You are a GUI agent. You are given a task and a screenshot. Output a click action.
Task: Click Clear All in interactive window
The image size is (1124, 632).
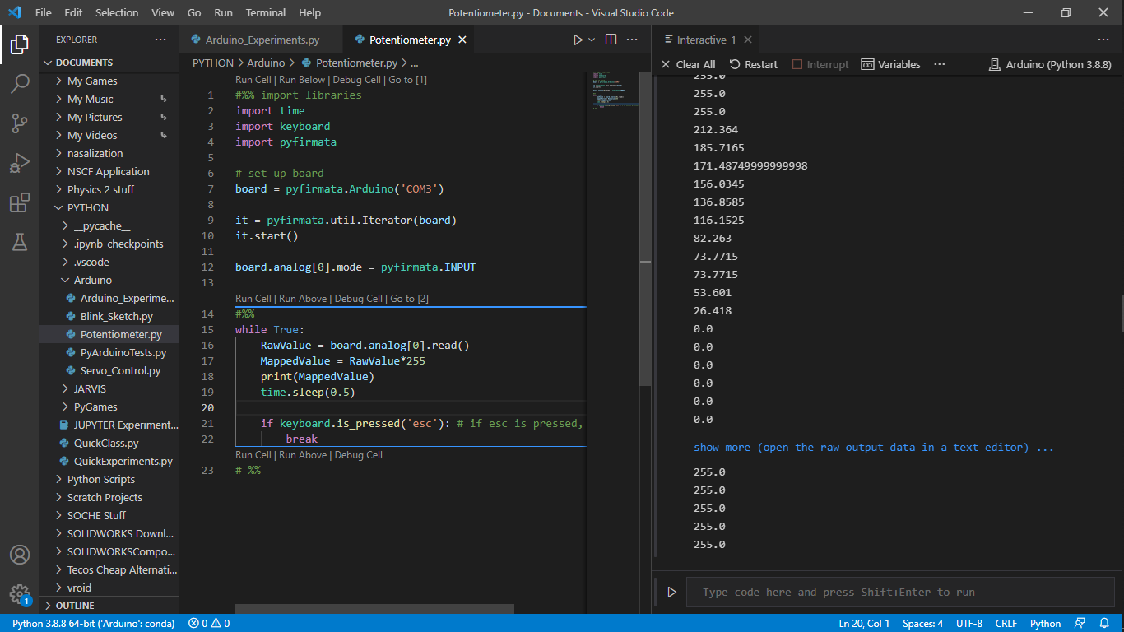[x=688, y=64]
